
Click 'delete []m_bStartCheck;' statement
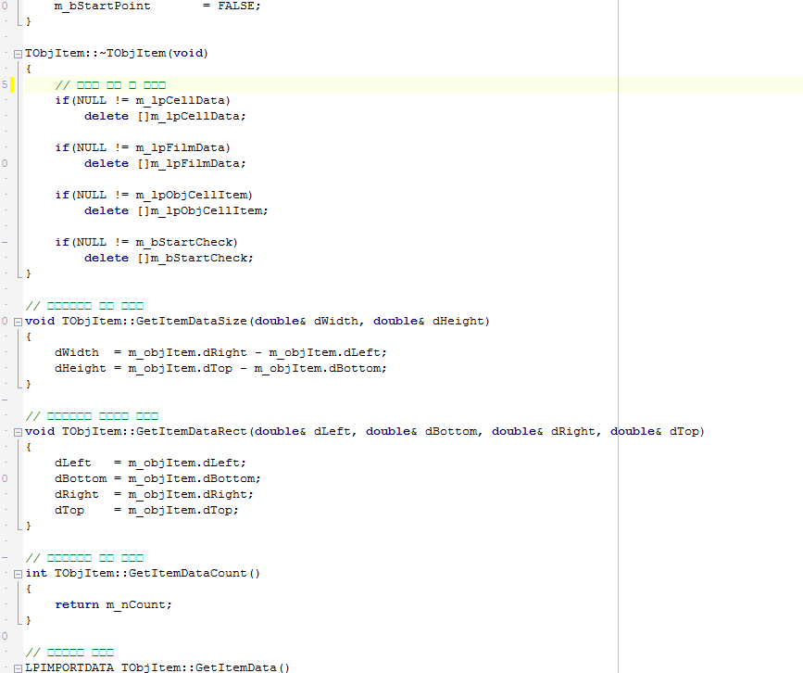point(169,259)
